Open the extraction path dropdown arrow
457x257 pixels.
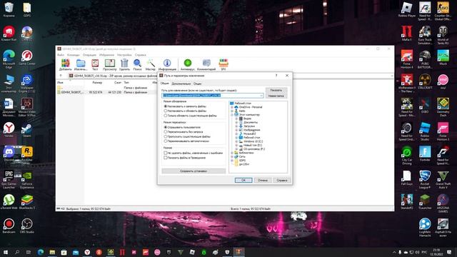pos(261,96)
